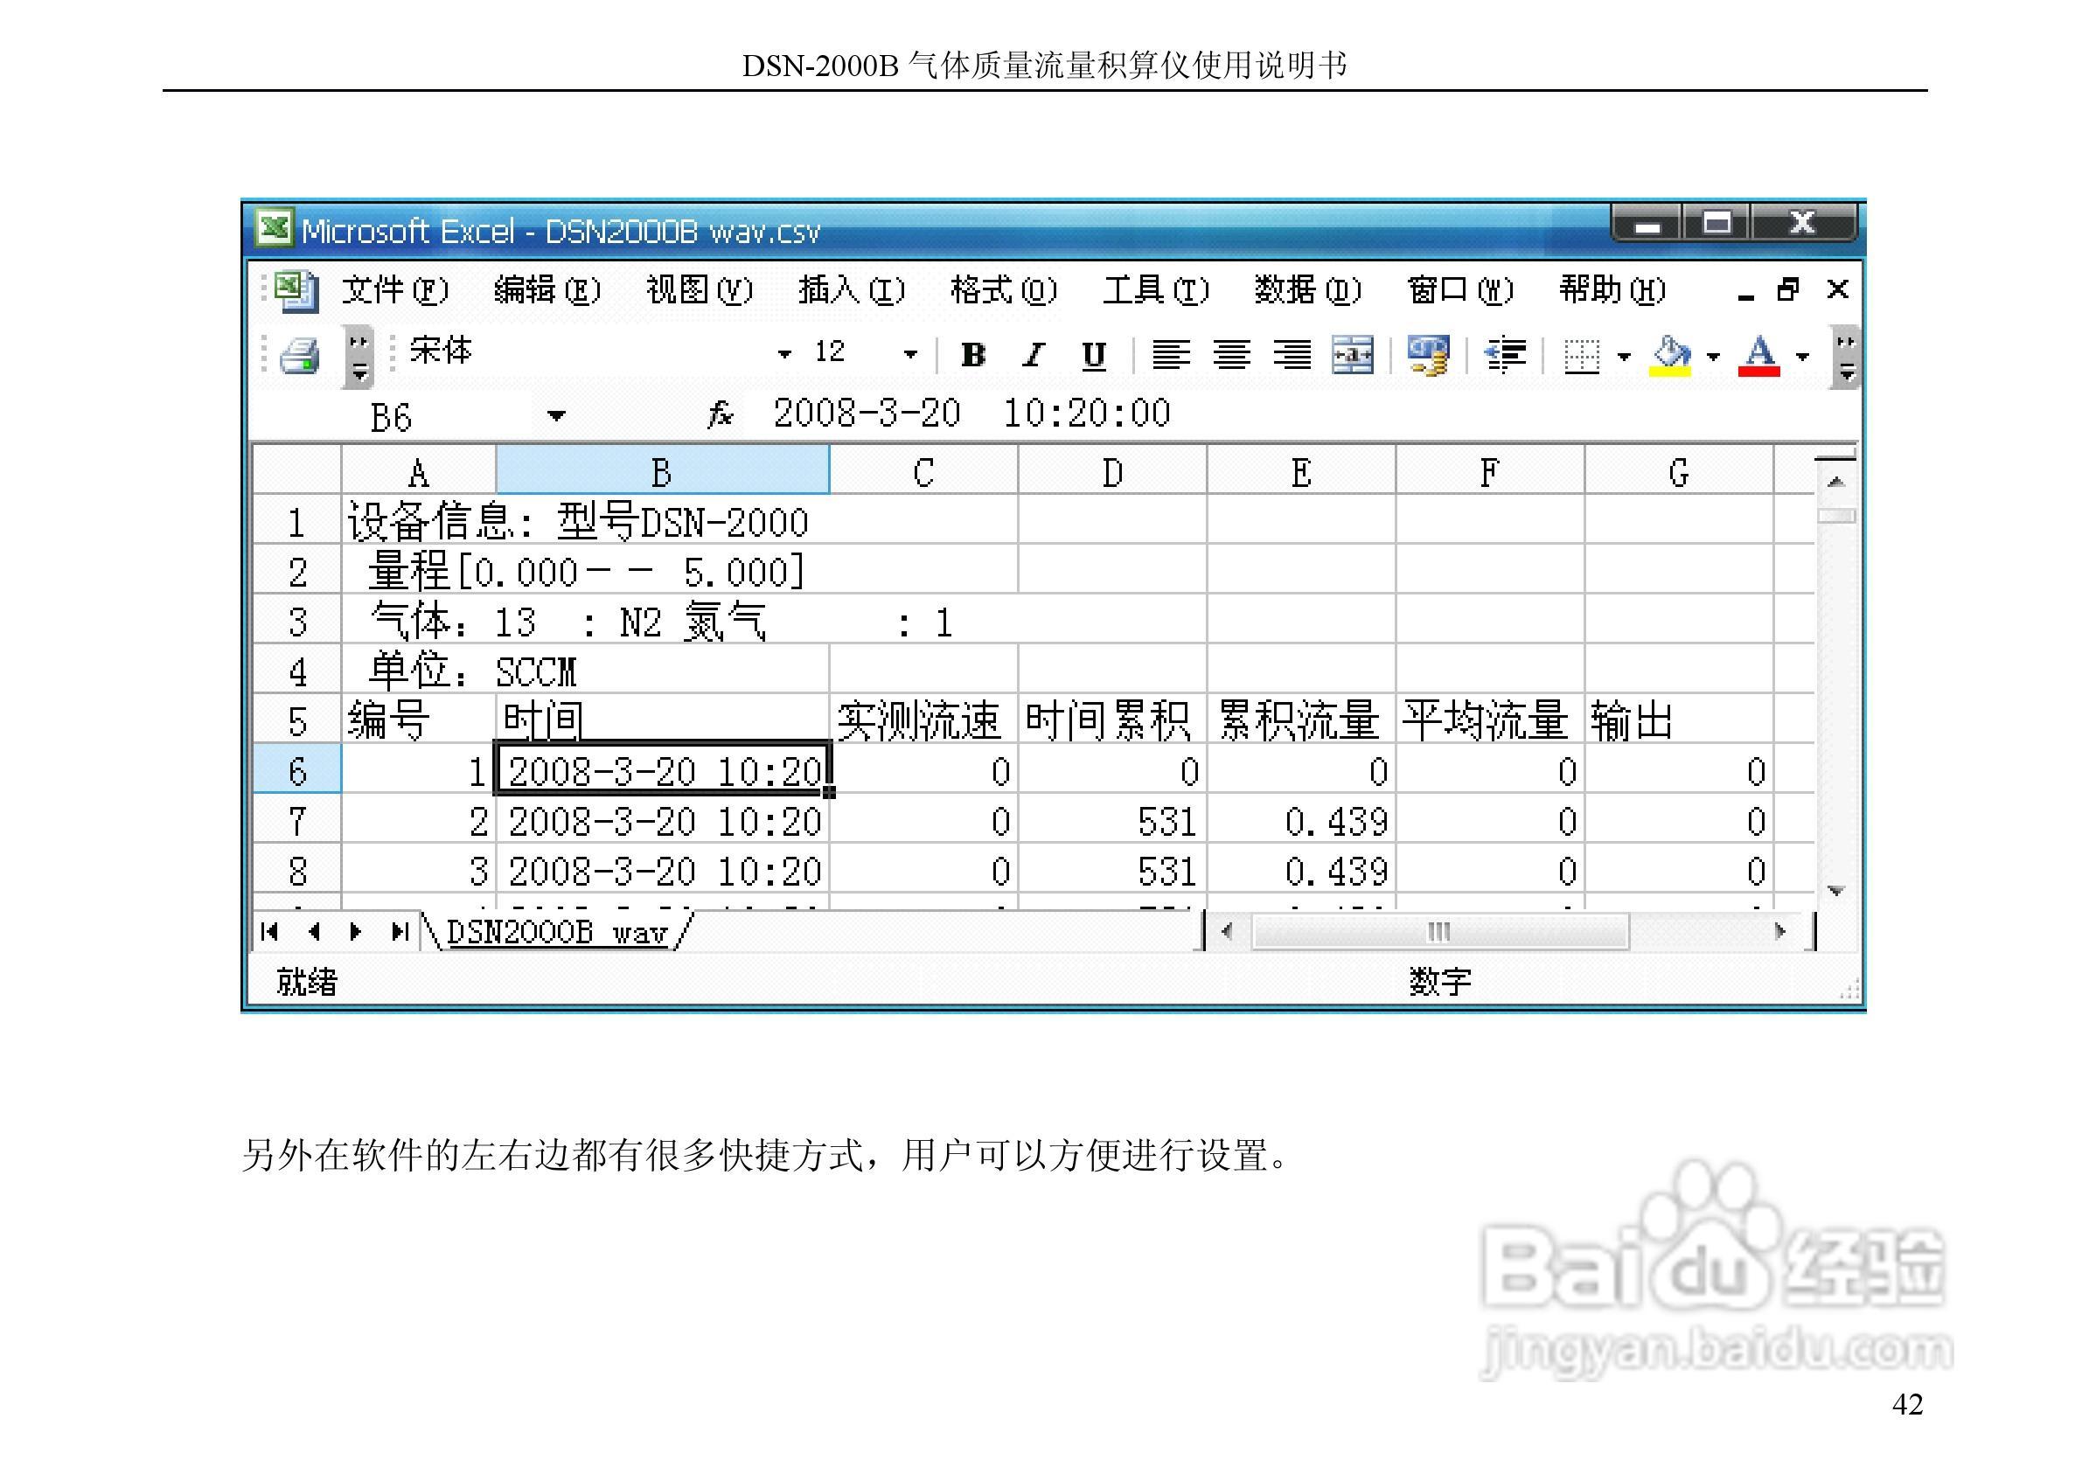The width and height of the screenshot is (2082, 1467).
Task: Expand the Name Box dropdown arrow
Action: point(556,416)
